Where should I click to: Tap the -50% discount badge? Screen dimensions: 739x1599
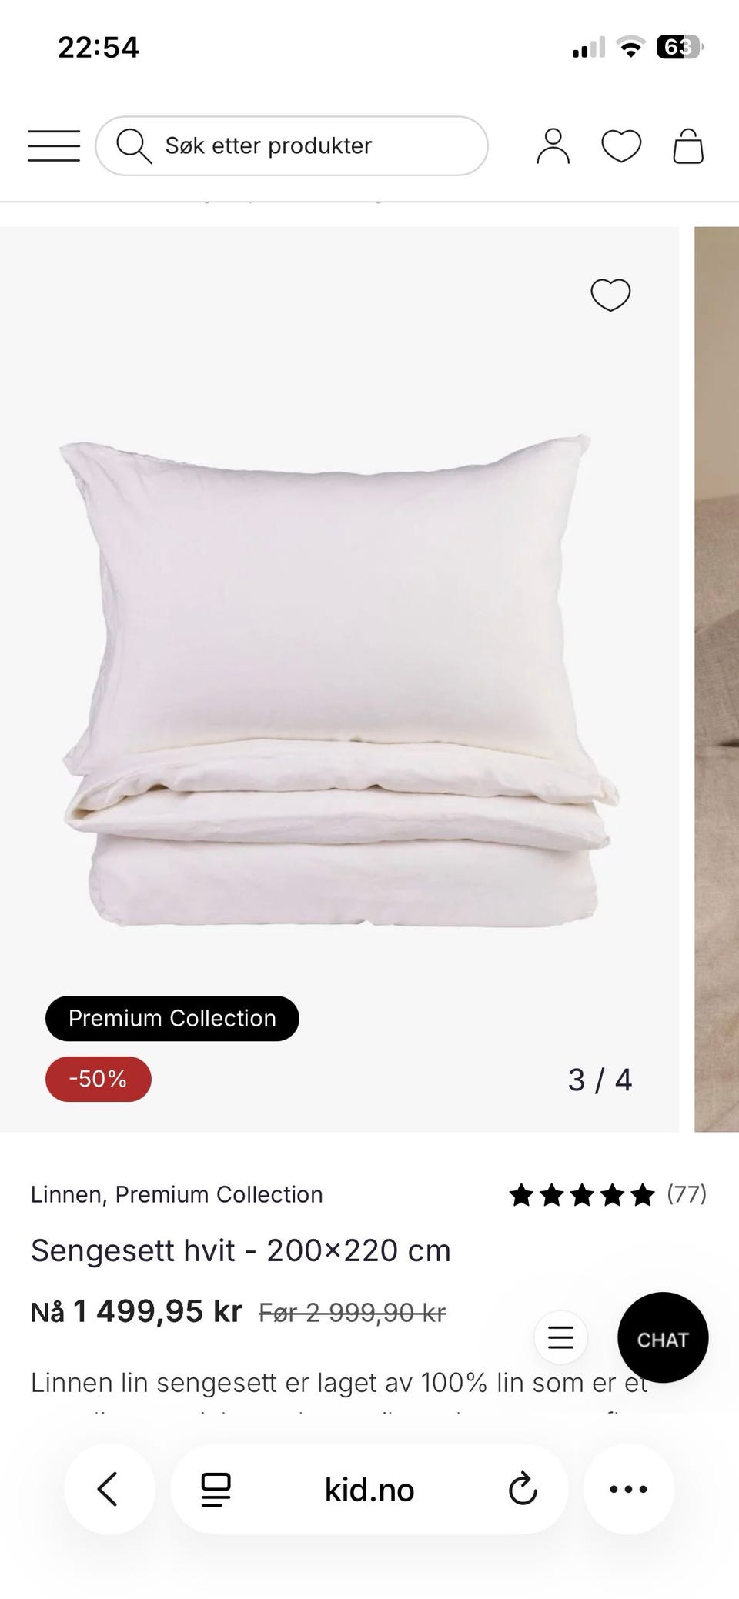click(99, 1079)
